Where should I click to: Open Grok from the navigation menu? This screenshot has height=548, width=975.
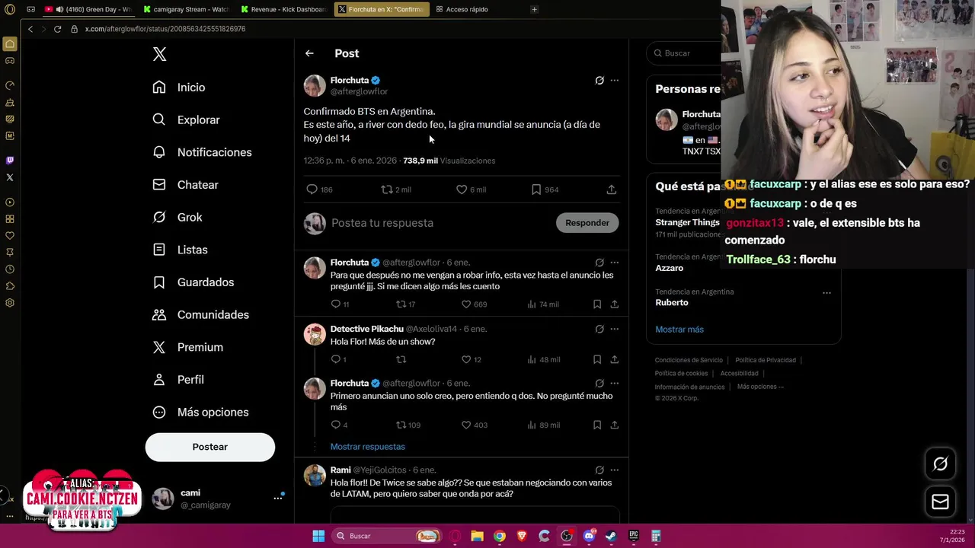pyautogui.click(x=177, y=217)
